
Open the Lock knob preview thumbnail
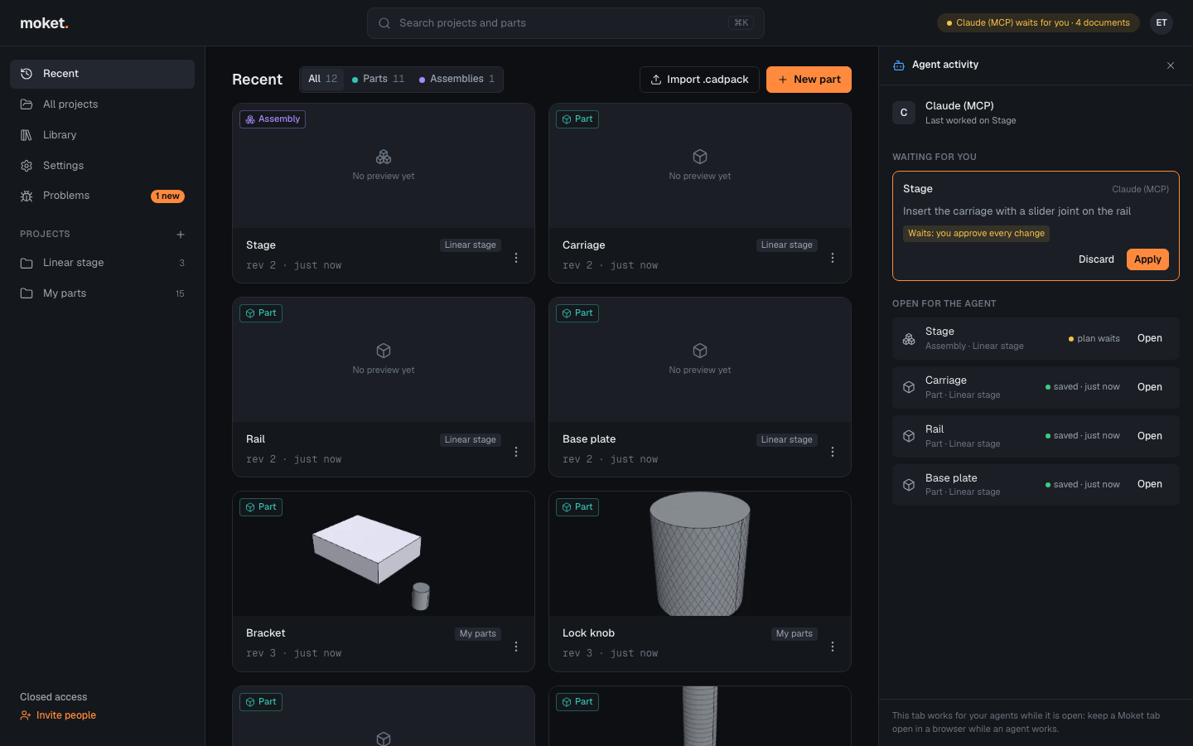click(700, 554)
